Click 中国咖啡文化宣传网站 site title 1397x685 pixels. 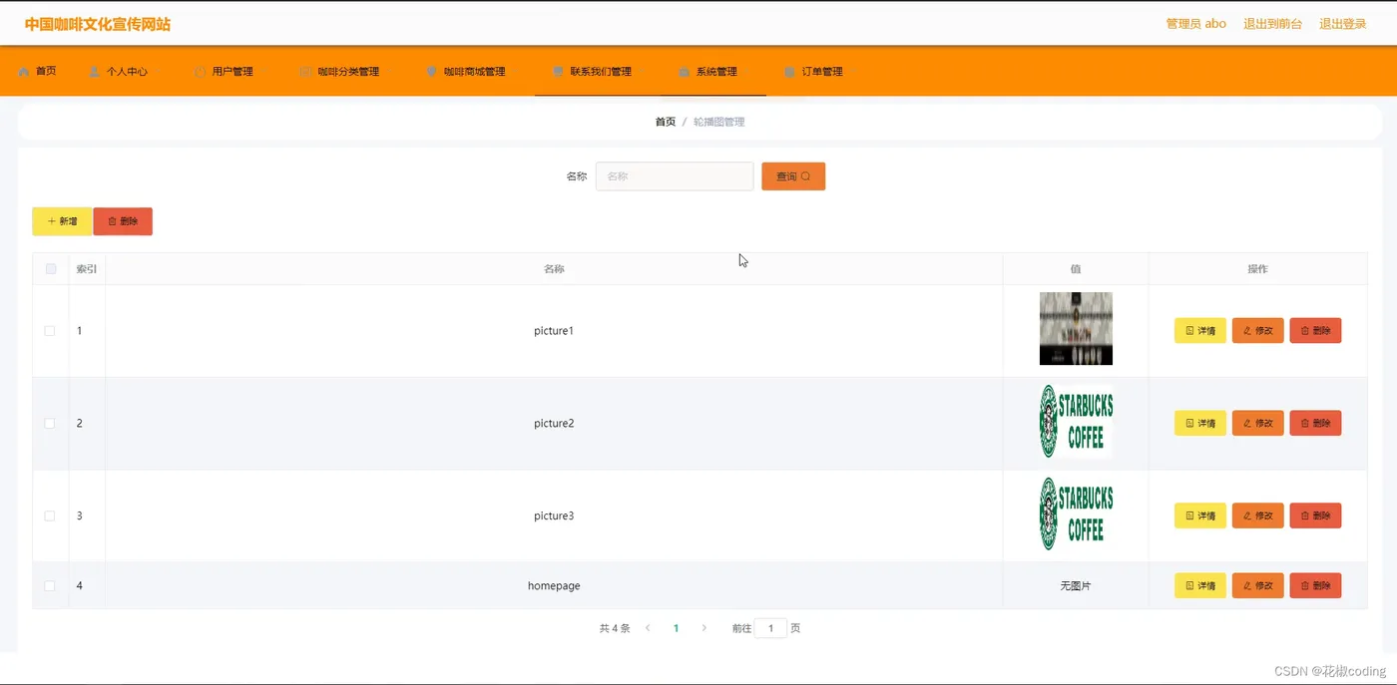pyautogui.click(x=98, y=24)
